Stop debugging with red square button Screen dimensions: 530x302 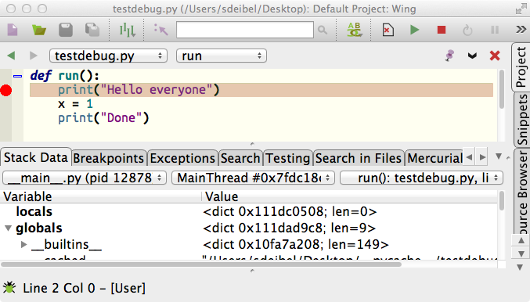(442, 30)
